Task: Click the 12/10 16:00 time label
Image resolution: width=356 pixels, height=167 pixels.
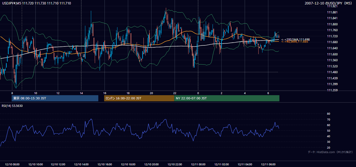Action: 105,164
